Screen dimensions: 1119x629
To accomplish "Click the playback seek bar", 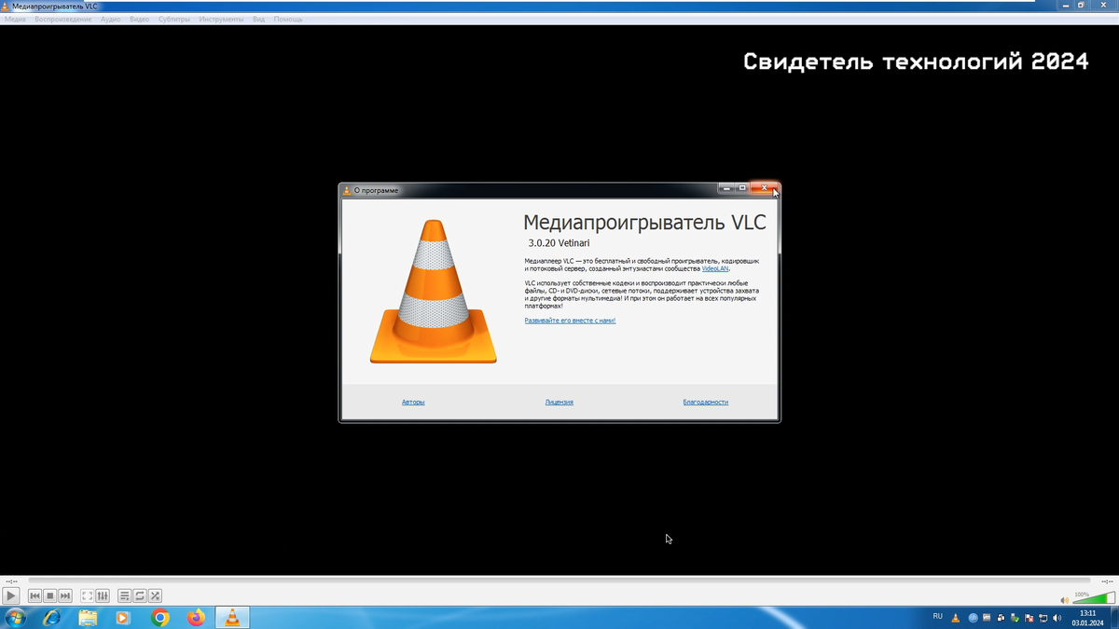I will (x=559, y=581).
